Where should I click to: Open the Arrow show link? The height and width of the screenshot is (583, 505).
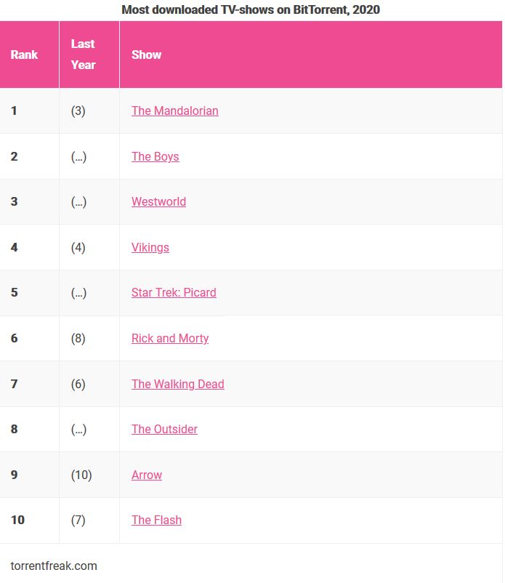click(x=146, y=475)
